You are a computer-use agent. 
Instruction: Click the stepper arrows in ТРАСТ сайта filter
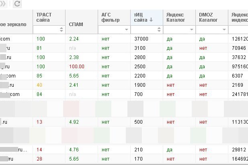61,30
